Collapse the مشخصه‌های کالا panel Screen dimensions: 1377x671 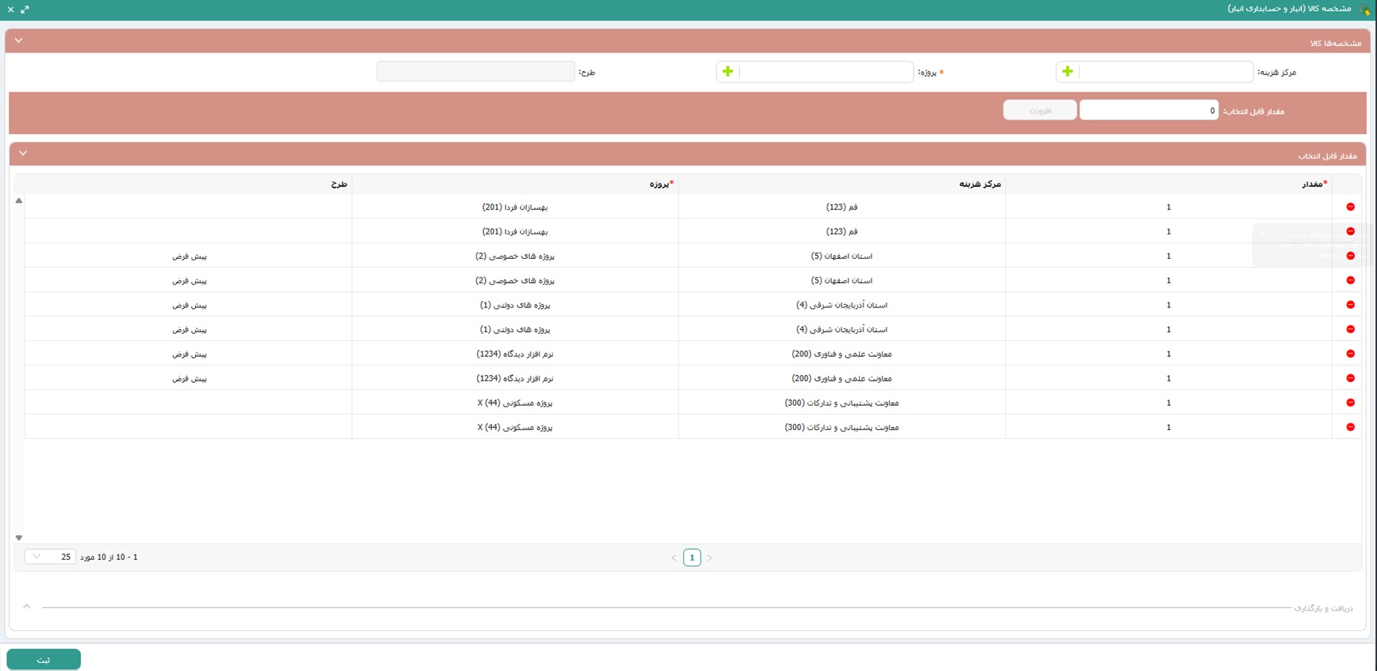pyautogui.click(x=19, y=41)
